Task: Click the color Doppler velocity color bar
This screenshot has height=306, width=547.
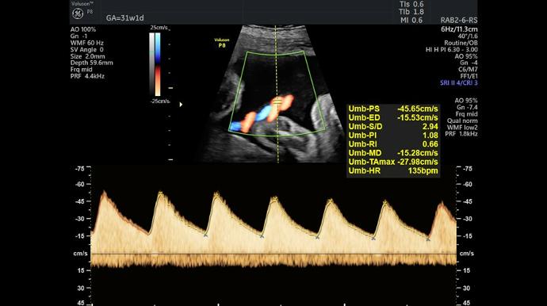Action: 158,64
